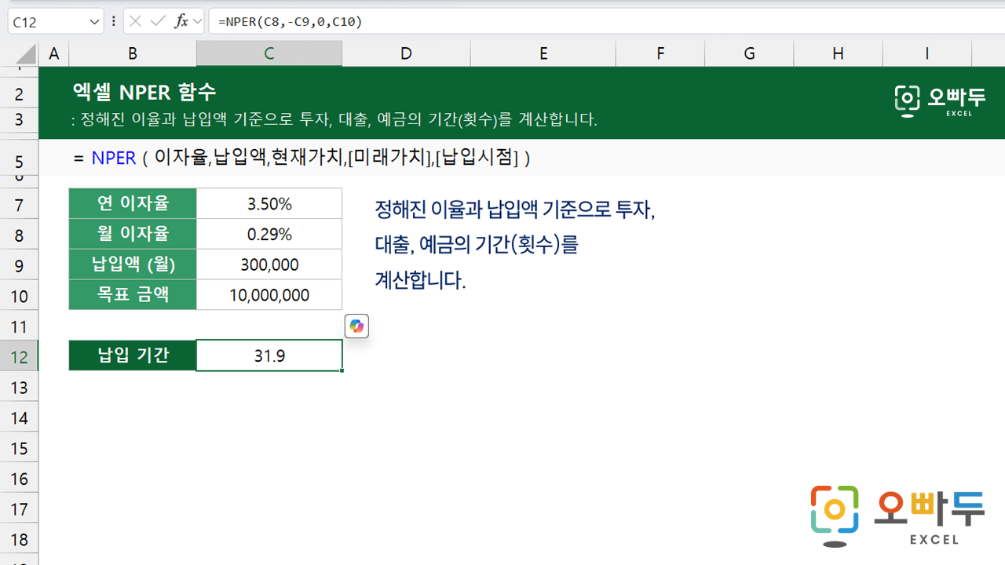
Task: Select the result cell showing 31.9
Action: point(269,356)
